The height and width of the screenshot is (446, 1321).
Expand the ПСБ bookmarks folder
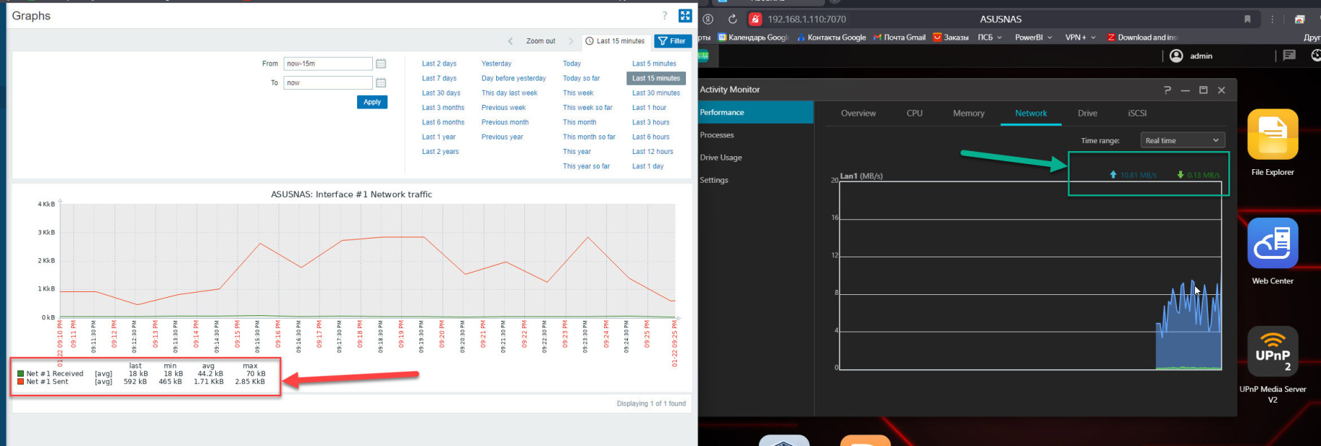(x=990, y=38)
